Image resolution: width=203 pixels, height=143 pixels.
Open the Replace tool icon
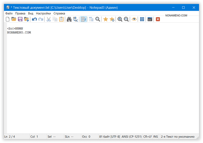click(75, 19)
